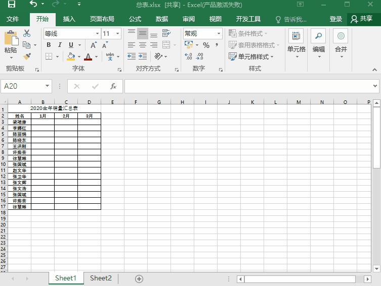
Task: Click Decrease Decimal icon
Action: click(x=200, y=56)
